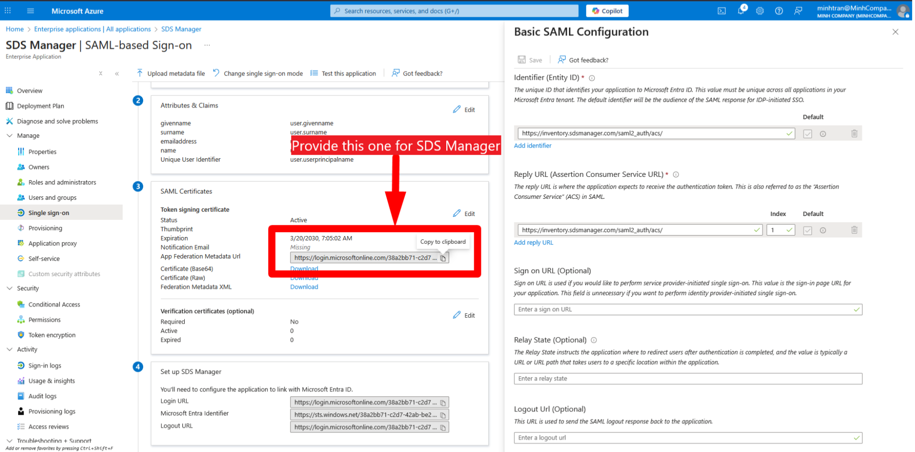
Task: Delete the reply URL entry
Action: click(x=854, y=230)
